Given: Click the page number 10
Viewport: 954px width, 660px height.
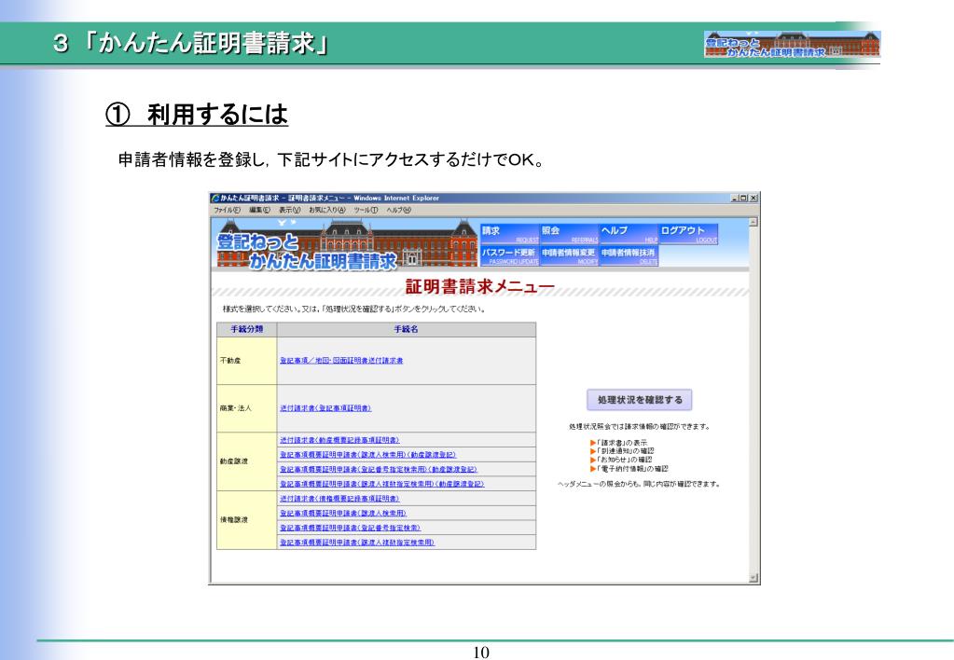Looking at the screenshot, I should pos(480,653).
